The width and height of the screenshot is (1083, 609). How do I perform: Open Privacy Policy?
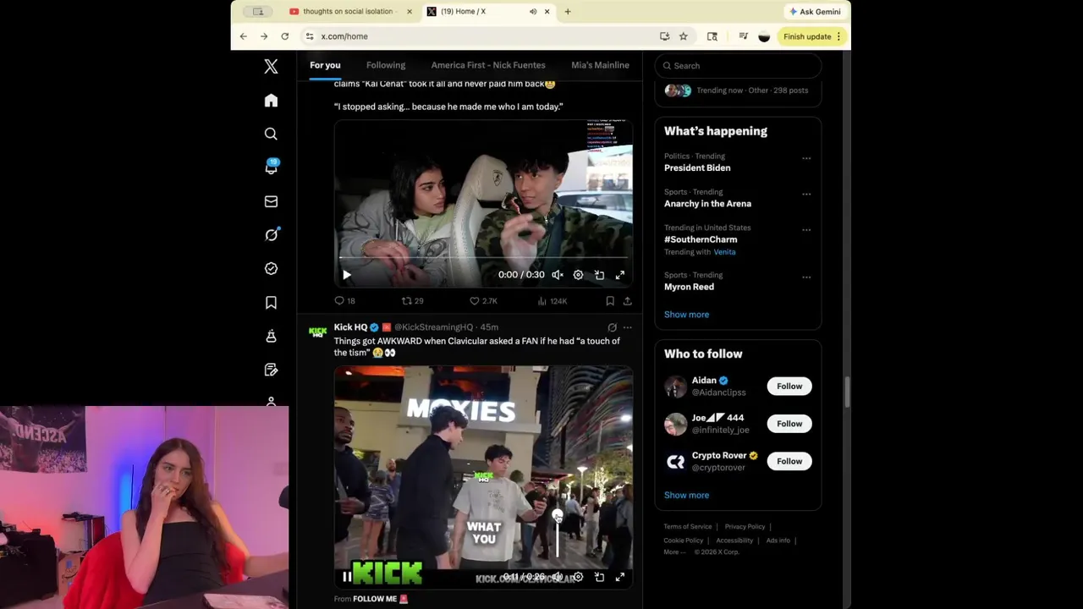pyautogui.click(x=745, y=527)
